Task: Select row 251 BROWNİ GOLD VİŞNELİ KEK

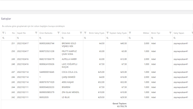Action: [97, 45]
